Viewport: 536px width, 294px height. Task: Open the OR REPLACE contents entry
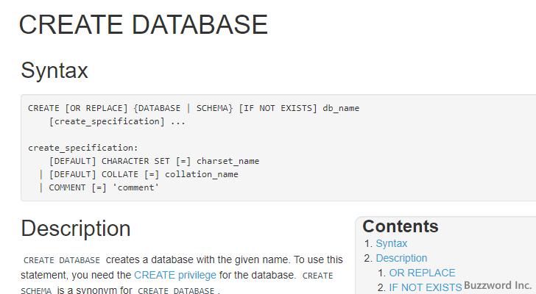click(x=422, y=273)
